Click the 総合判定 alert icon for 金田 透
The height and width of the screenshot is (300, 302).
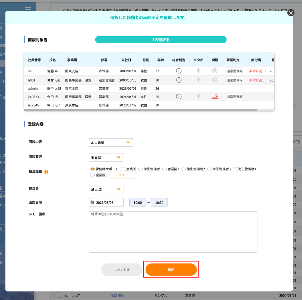coord(179,97)
